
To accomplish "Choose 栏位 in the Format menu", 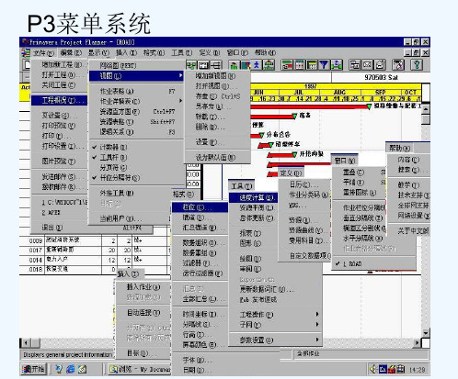I will pyautogui.click(x=200, y=207).
